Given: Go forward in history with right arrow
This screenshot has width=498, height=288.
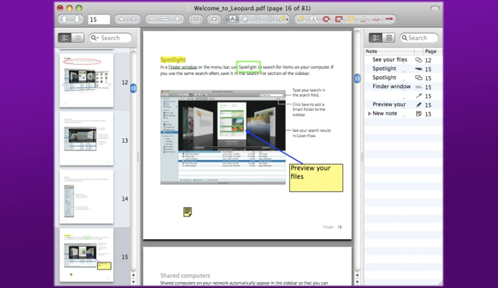Looking at the screenshot, I should [x=133, y=20].
